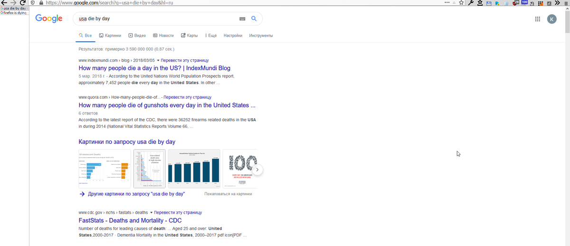Translate the cdc.gov result page
The image size is (570, 246).
(x=178, y=213)
